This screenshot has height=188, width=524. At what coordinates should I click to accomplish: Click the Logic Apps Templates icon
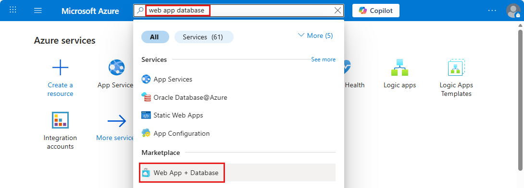pyautogui.click(x=456, y=67)
